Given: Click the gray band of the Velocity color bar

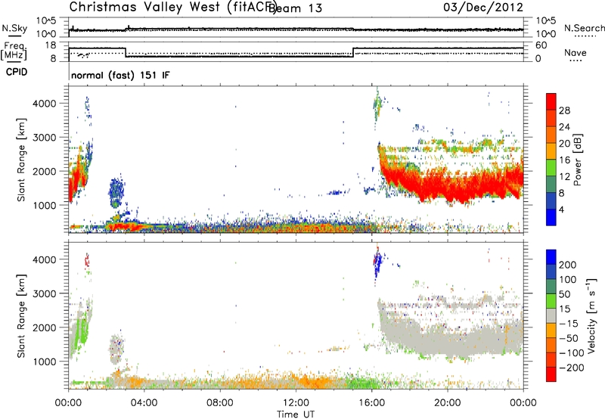Looking at the screenshot, I should point(551,316).
